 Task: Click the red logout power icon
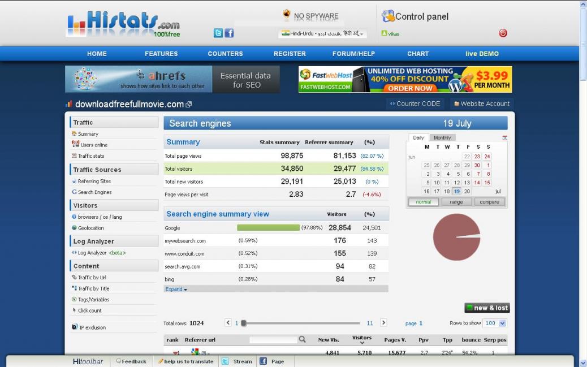[503, 33]
